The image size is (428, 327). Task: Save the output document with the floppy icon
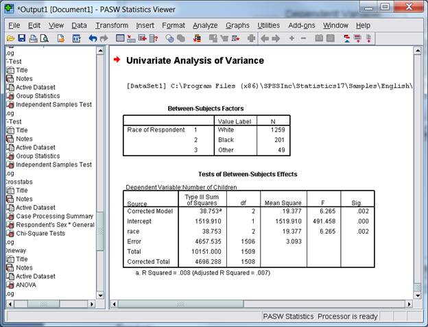21,38
